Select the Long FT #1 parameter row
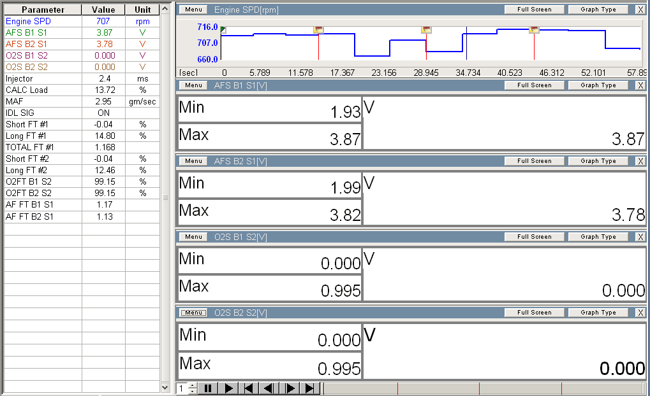The height and width of the screenshot is (396, 650). click(x=41, y=136)
